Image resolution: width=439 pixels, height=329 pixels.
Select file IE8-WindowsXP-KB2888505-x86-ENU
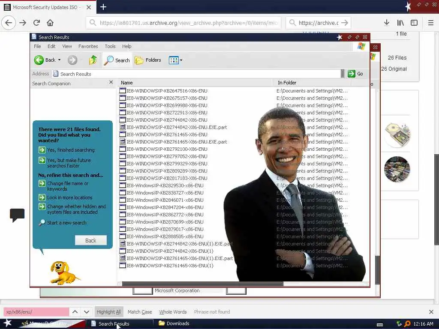coord(165,236)
